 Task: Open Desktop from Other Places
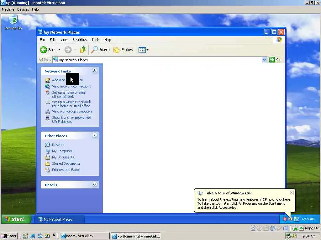click(58, 145)
